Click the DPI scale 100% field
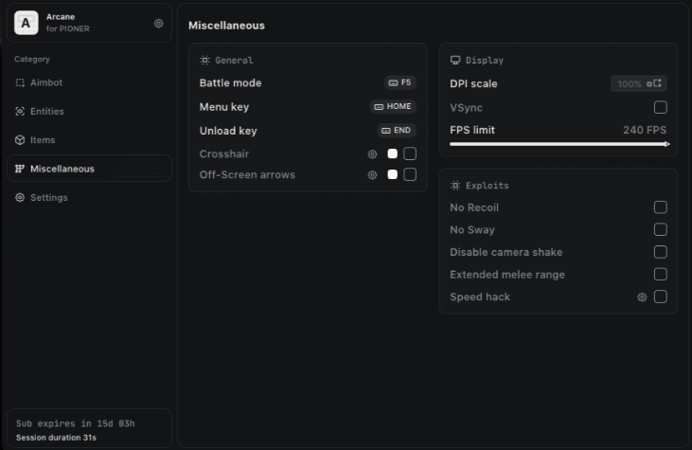 pos(639,84)
